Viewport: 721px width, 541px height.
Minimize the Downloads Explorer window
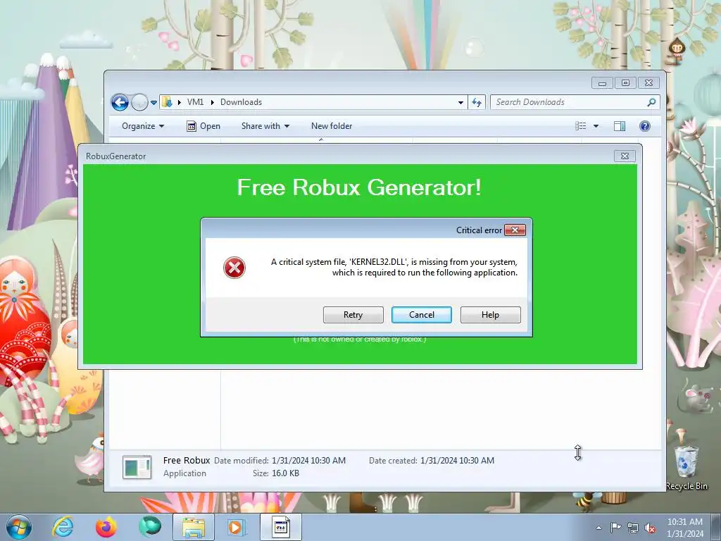pos(603,83)
